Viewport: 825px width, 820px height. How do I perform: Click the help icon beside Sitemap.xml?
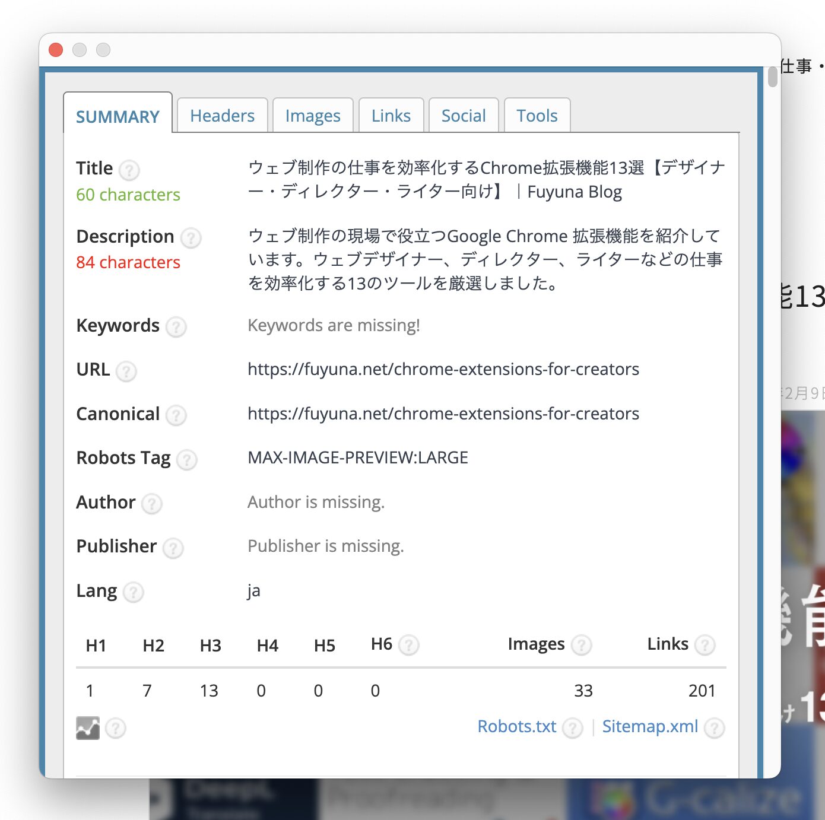pyautogui.click(x=714, y=728)
